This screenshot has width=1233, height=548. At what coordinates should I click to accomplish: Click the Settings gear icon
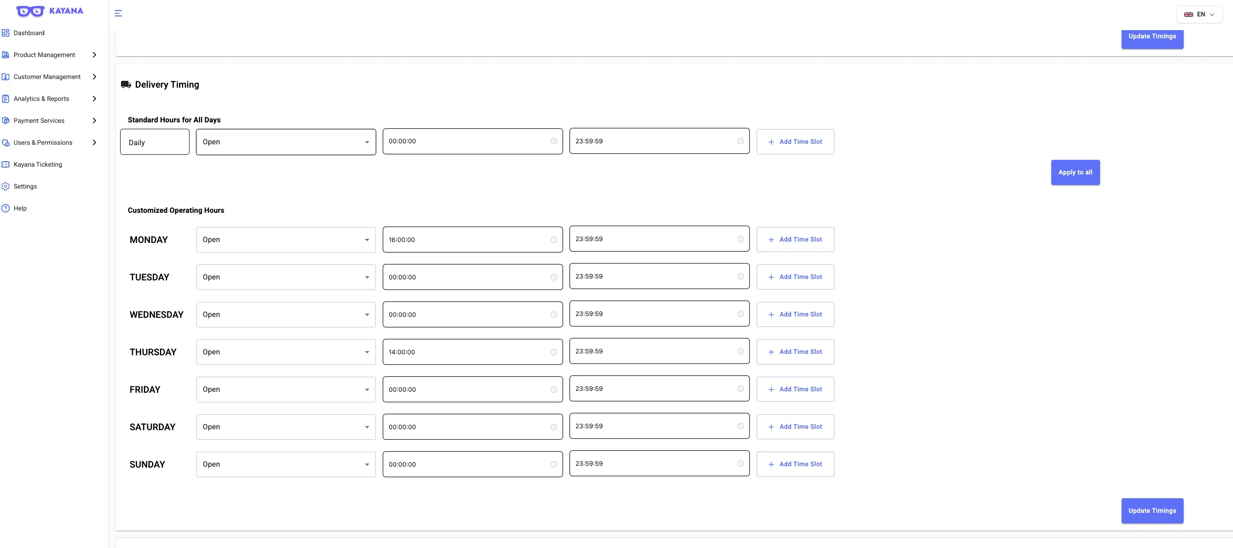(6, 187)
